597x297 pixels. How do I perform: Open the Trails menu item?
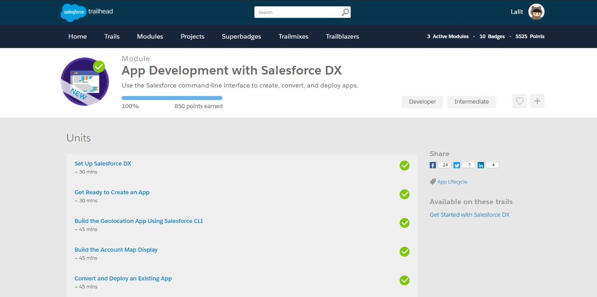tap(112, 36)
